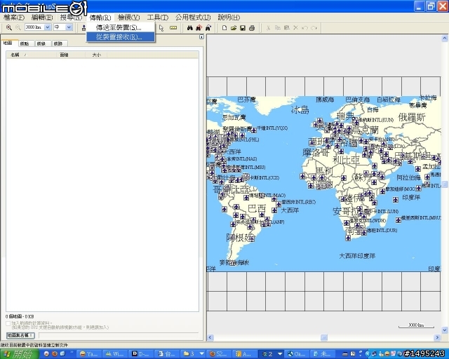Open the 檢視(V) view menu

[129, 18]
